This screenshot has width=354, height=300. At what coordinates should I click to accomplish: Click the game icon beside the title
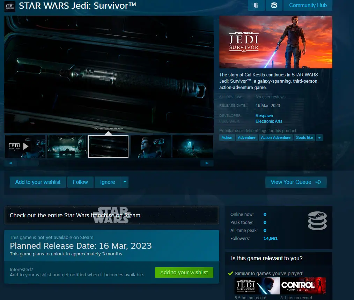(9, 6)
